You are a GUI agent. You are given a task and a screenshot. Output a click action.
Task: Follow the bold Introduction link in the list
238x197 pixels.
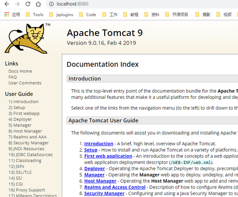99,144
